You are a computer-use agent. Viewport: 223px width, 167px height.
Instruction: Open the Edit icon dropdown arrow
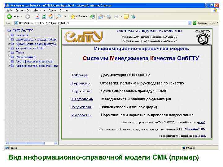[x=121, y=16]
